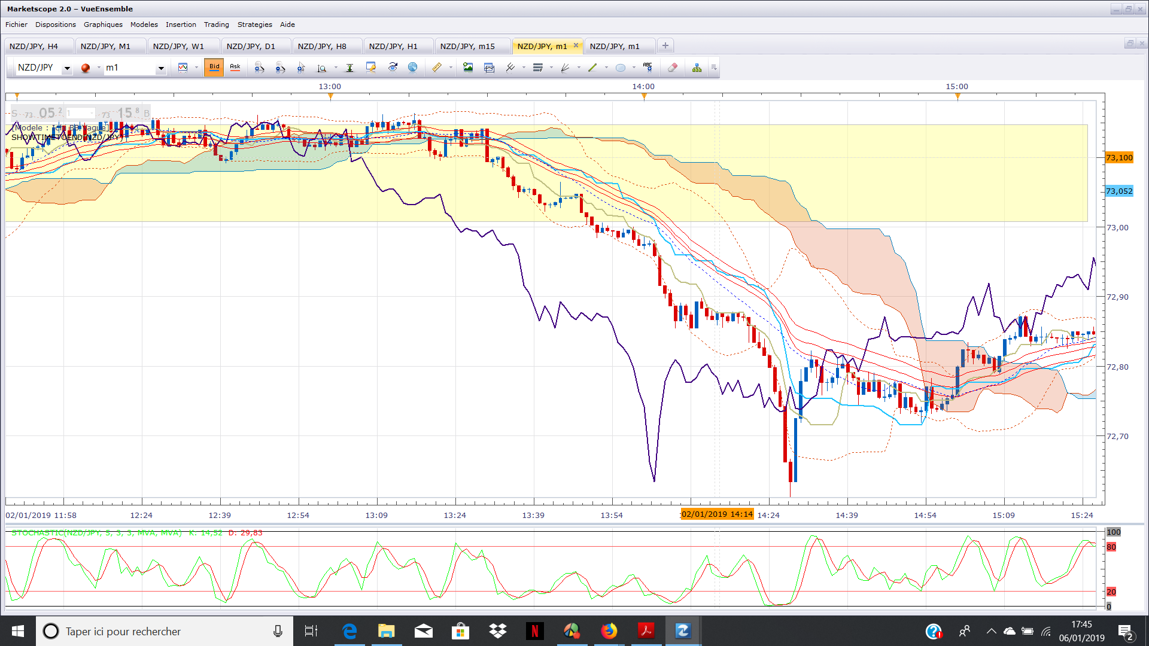This screenshot has height=646, width=1149.
Task: Open the NZD/JPY symbol dropdown
Action: point(67,68)
